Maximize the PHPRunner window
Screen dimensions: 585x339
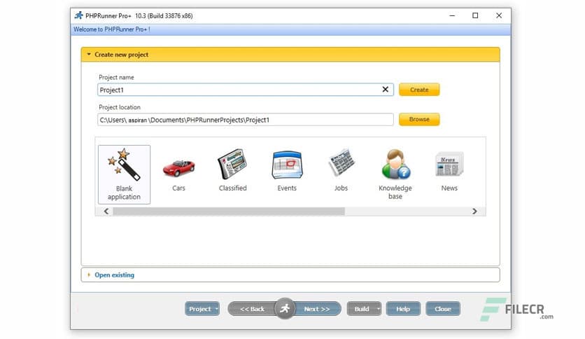[x=475, y=15]
